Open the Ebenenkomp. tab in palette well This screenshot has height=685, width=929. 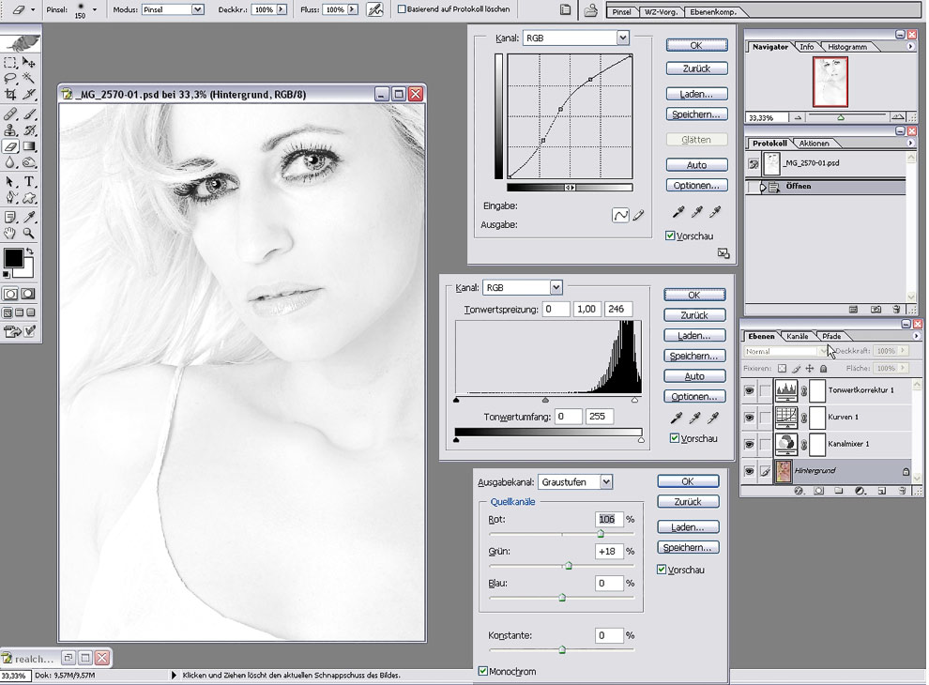point(713,12)
